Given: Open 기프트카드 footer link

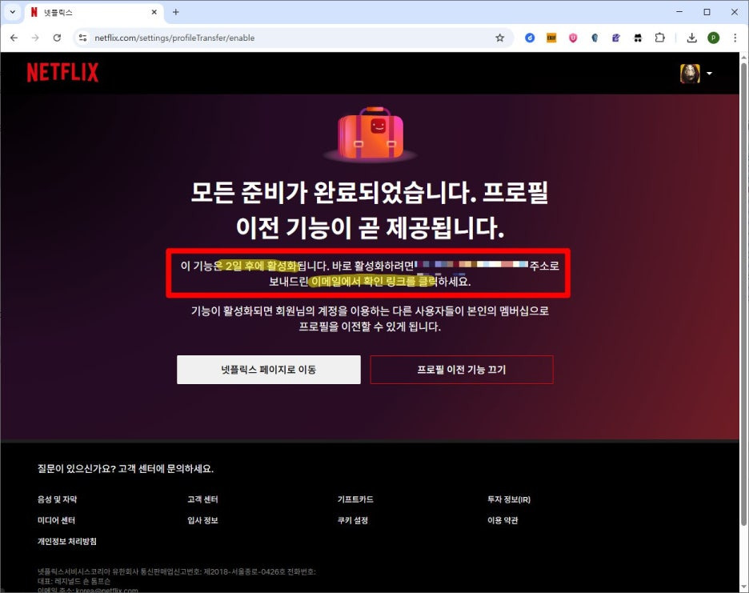Looking at the screenshot, I should tap(355, 499).
